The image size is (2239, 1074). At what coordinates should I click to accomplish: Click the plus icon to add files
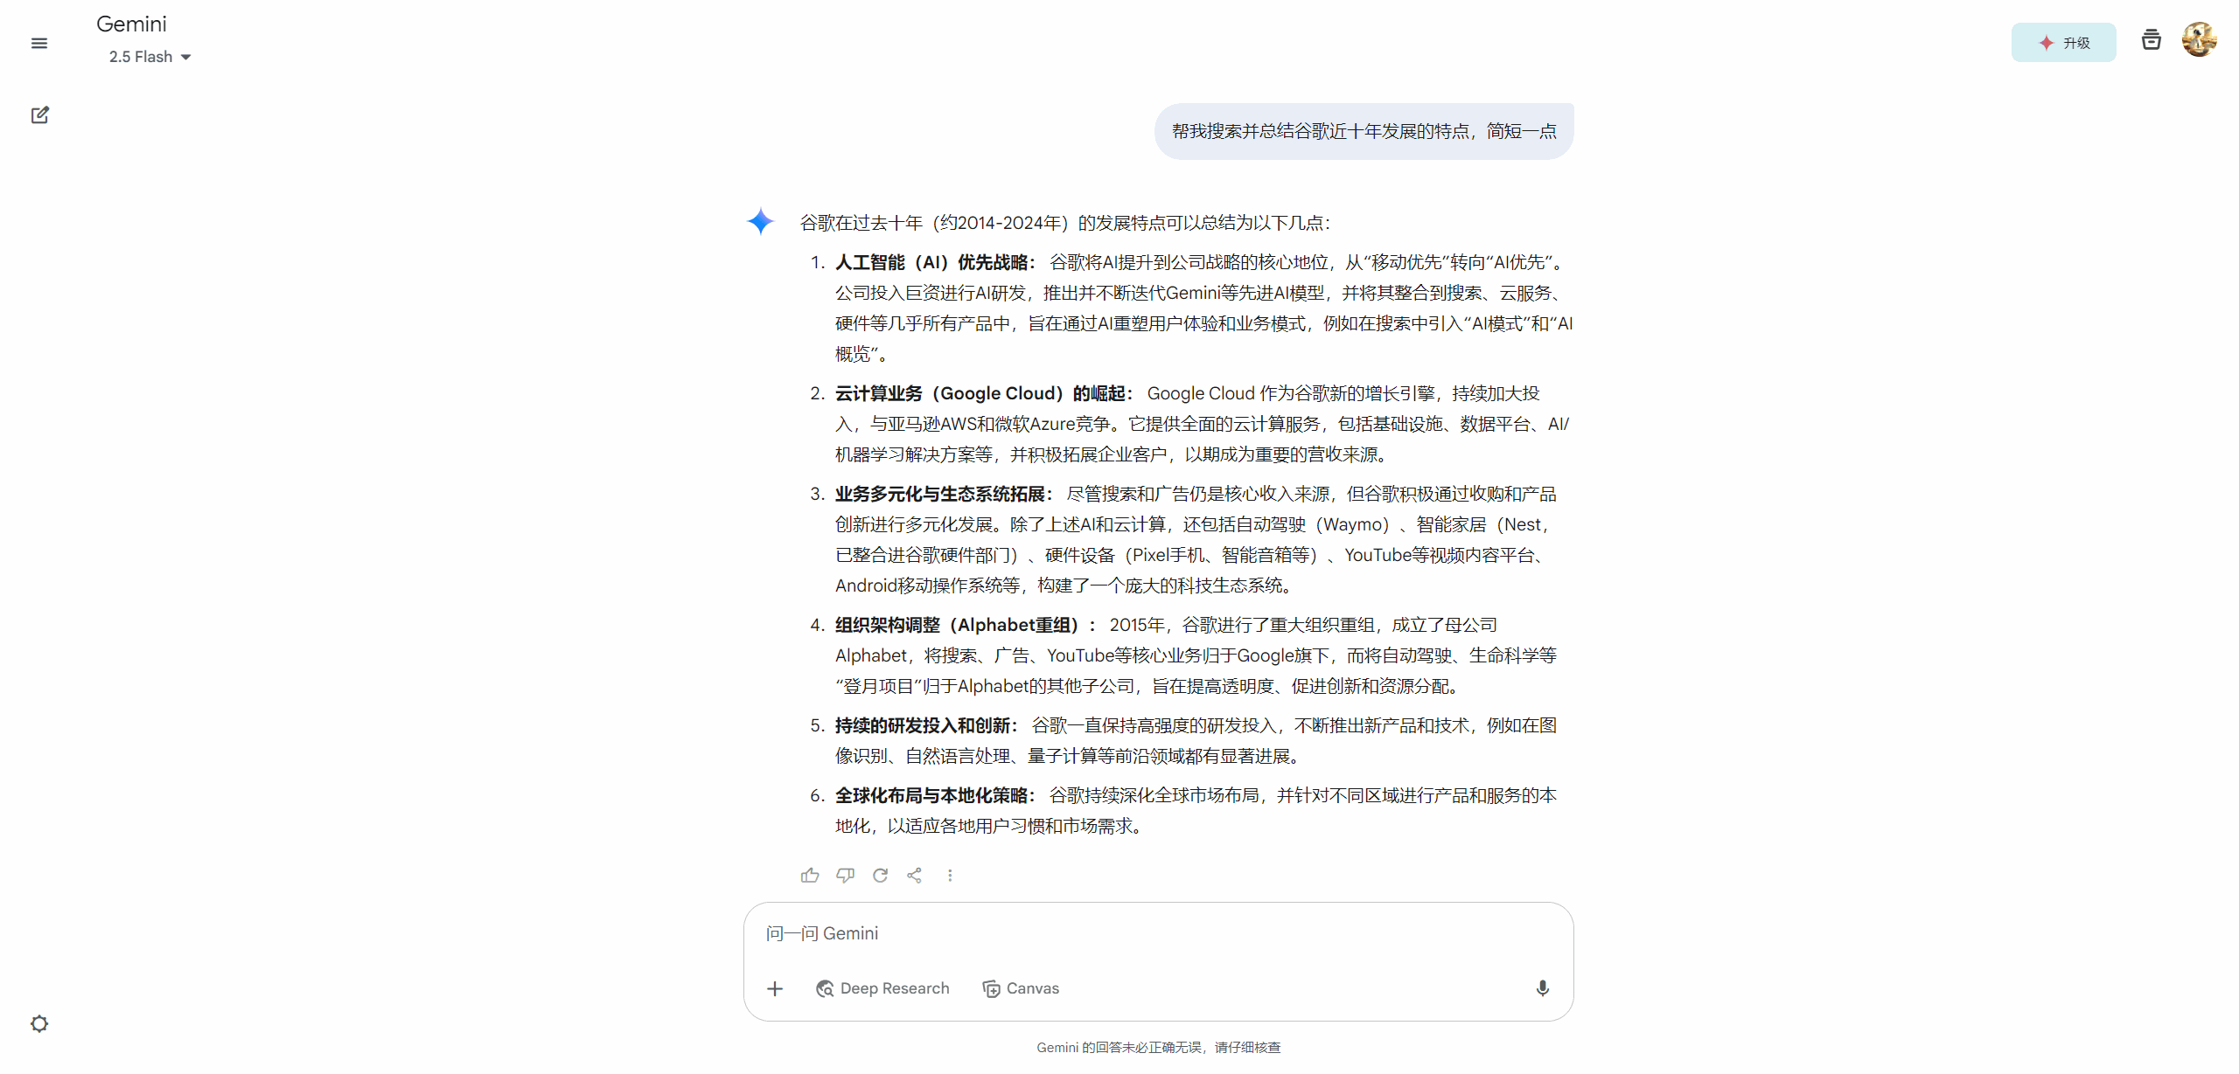click(x=775, y=988)
